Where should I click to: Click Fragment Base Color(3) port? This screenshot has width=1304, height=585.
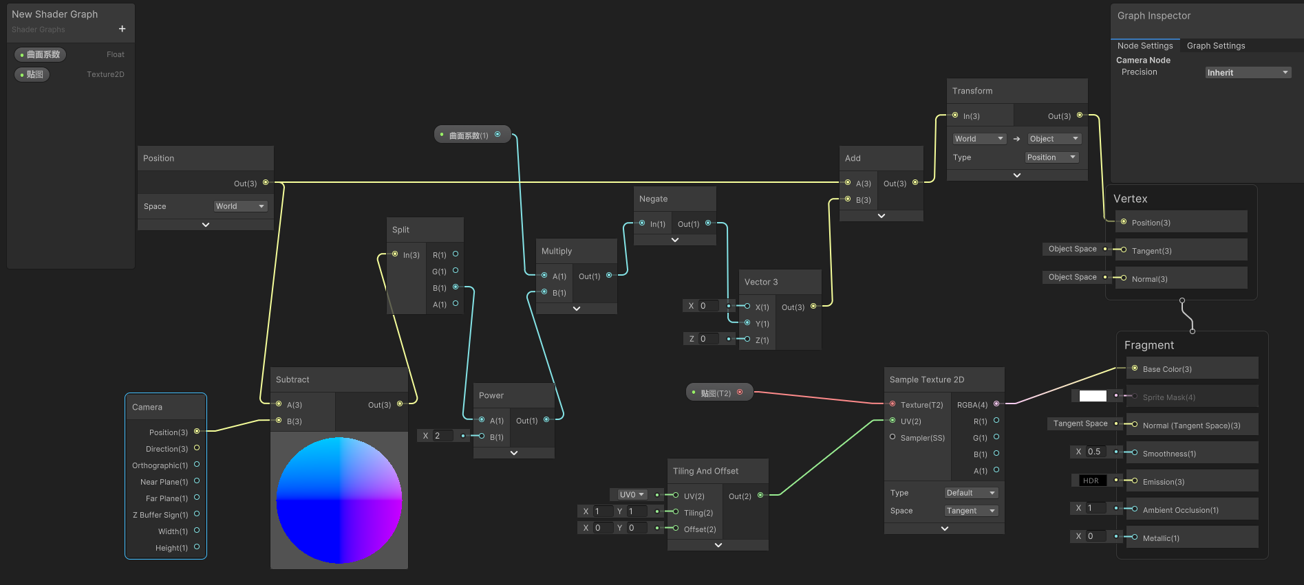(1135, 368)
